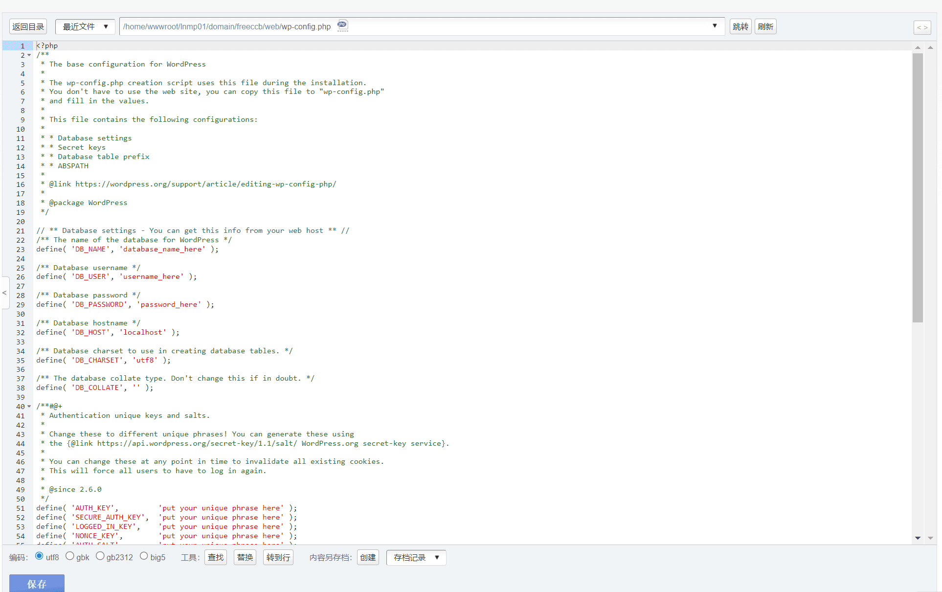942x592 pixels.
Task: Choose utf8 encoding radio button
Action: [39, 556]
